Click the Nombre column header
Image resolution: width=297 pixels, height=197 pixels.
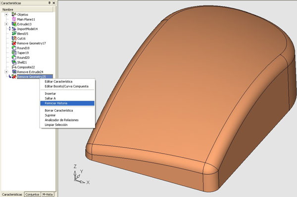click(x=27, y=9)
